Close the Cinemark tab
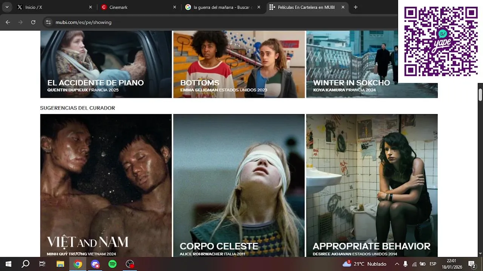 click(x=174, y=7)
